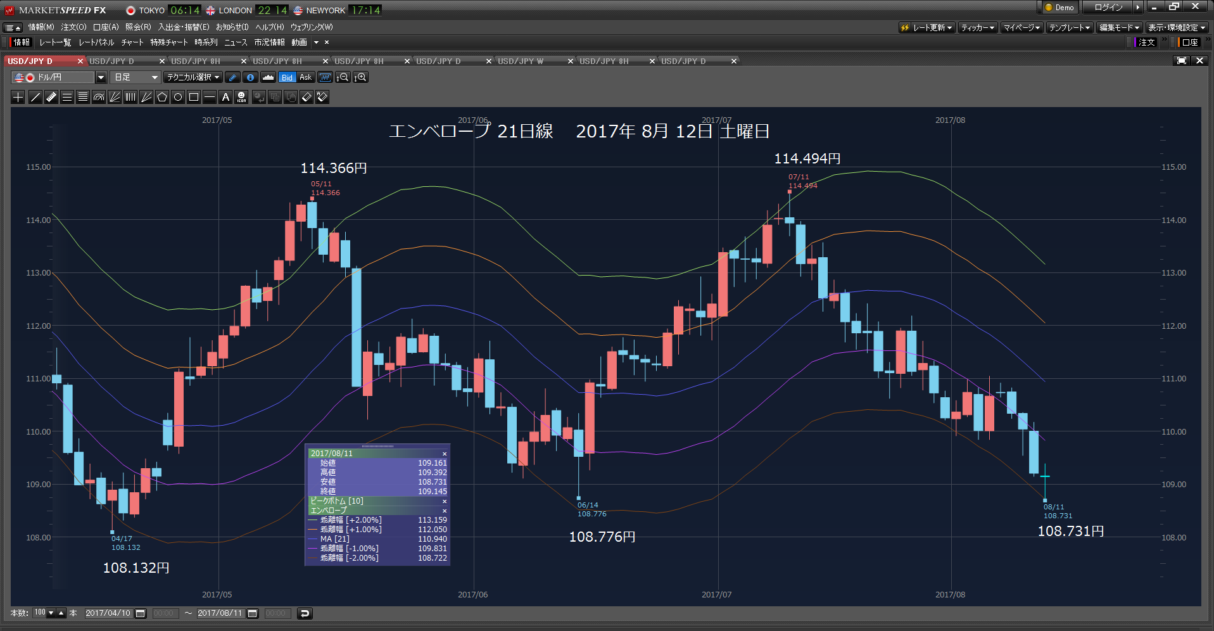Select the pentagon shape drawing tool
The width and height of the screenshot is (1214, 631).
162,97
